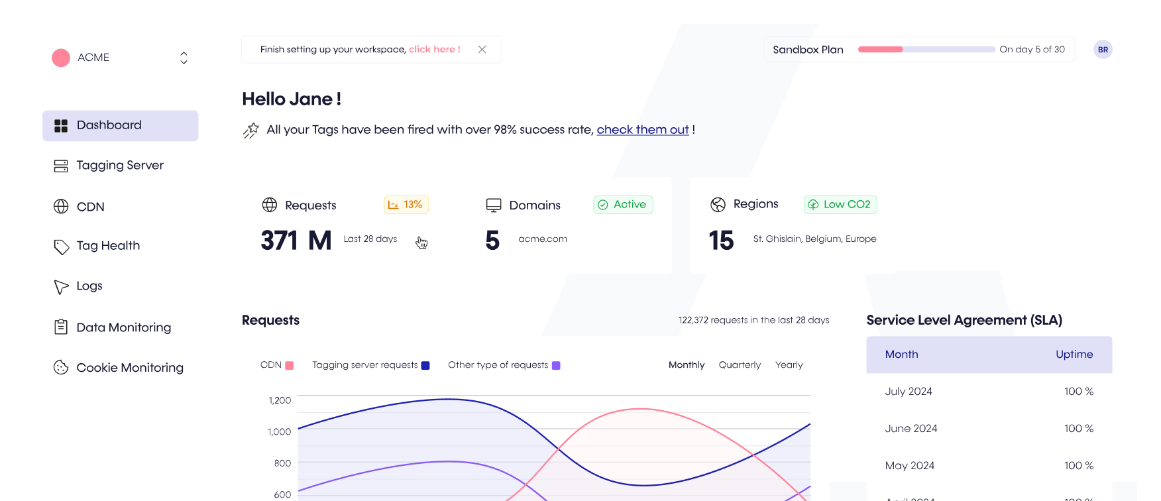
Task: Click the 'Last 28 days' label
Action: pos(370,239)
